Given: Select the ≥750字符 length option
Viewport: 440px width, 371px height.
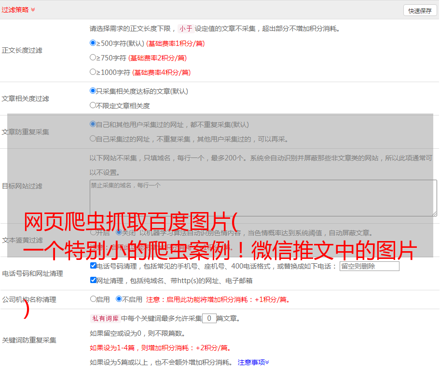Looking at the screenshot, I should [93, 57].
